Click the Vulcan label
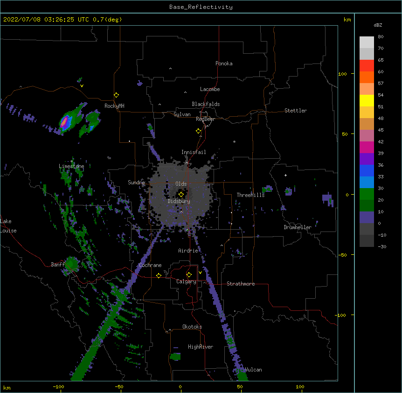The image size is (402, 393). 253,370
